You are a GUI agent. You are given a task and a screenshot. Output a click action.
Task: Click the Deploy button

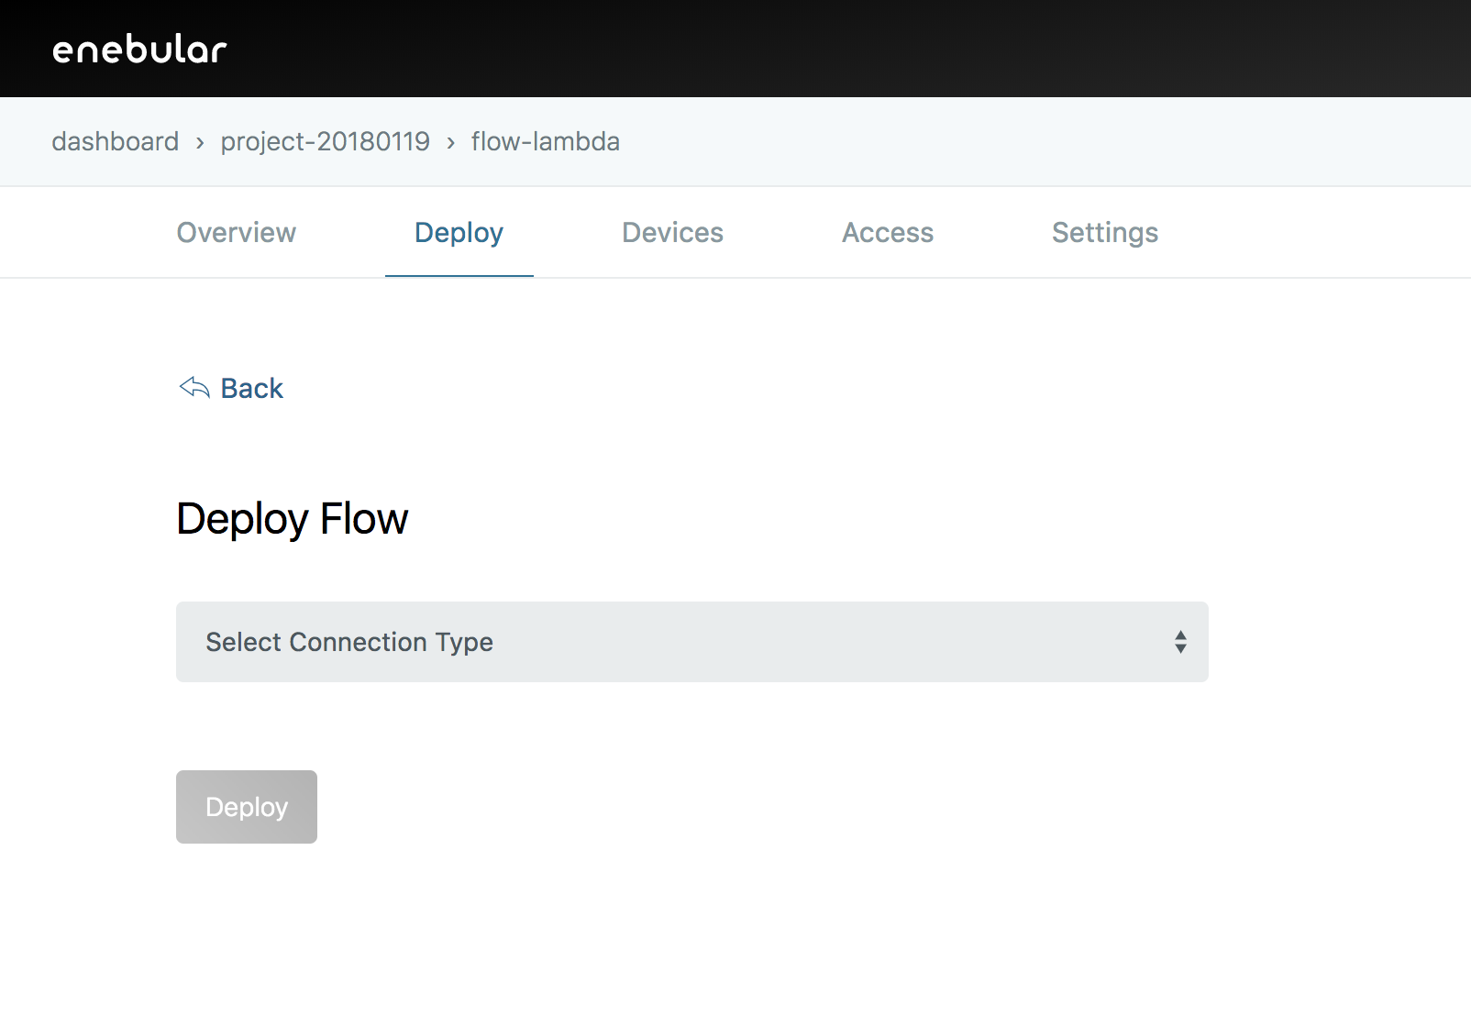(246, 807)
